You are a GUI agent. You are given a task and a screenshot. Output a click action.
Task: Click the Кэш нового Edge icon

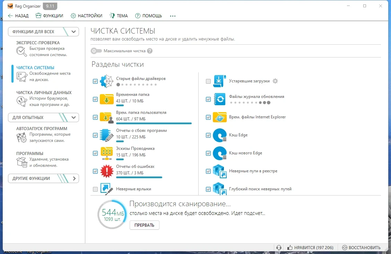click(219, 153)
